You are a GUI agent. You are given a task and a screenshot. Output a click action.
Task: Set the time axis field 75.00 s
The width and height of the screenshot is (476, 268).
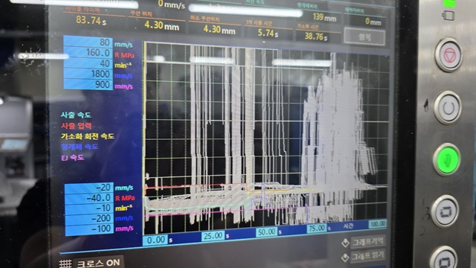[x=317, y=228]
